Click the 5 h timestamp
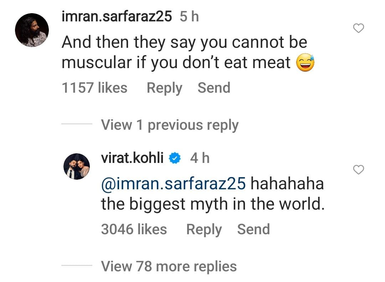The width and height of the screenshot is (385, 282). pos(189,16)
